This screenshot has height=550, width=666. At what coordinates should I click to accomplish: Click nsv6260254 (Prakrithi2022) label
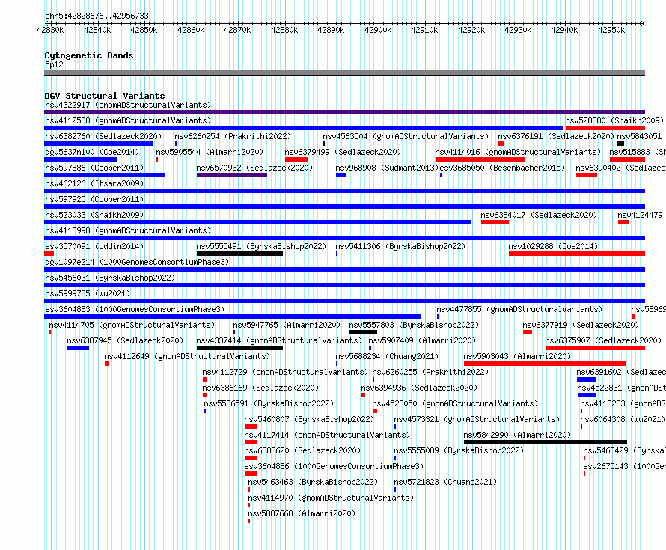coord(233,136)
